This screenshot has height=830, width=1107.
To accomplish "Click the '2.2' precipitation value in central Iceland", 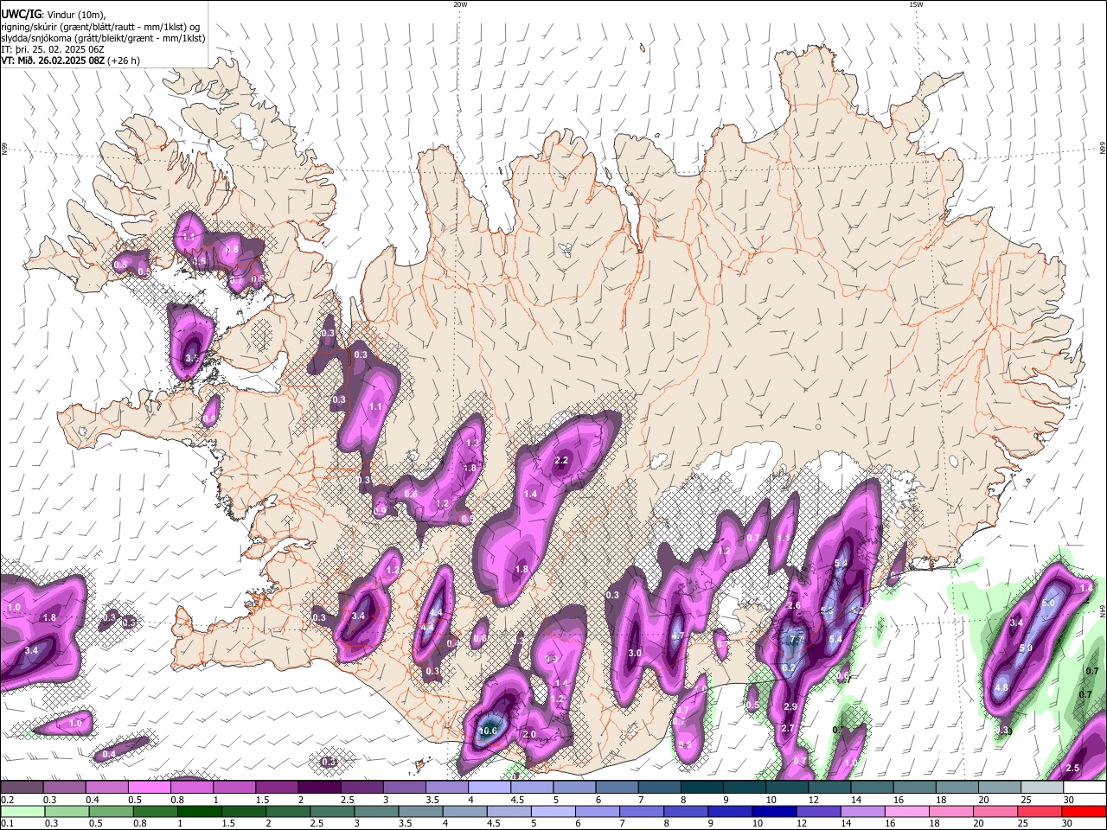I will [x=561, y=460].
